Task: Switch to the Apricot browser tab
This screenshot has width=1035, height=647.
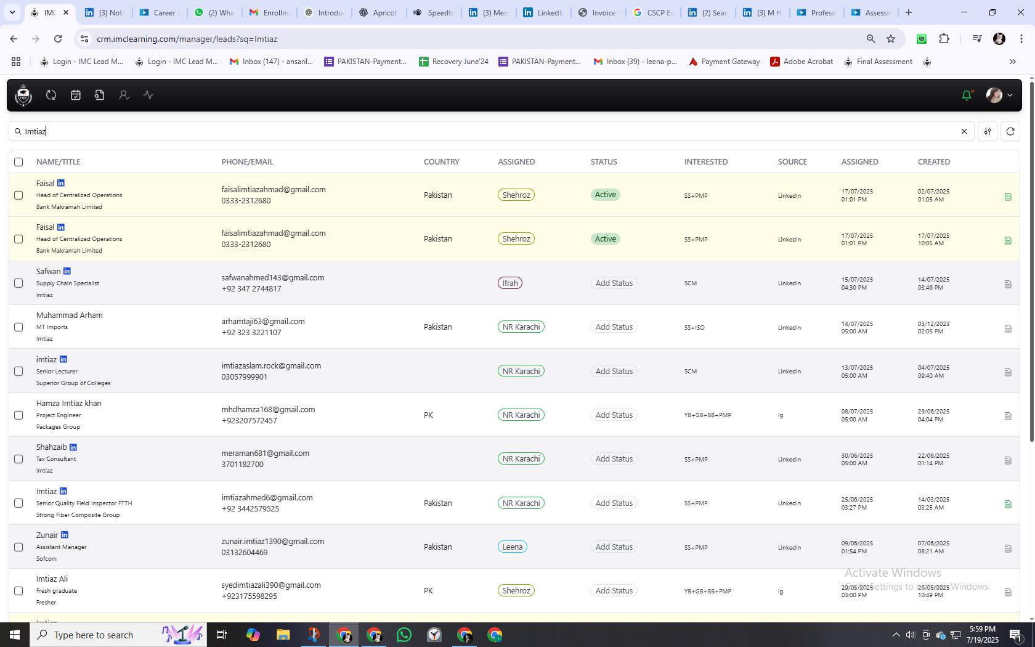Action: pyautogui.click(x=378, y=12)
